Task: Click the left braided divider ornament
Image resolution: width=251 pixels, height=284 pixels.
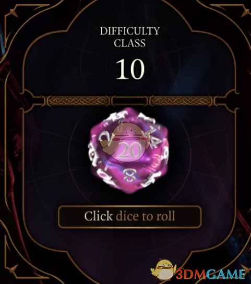Action: coord(78,101)
